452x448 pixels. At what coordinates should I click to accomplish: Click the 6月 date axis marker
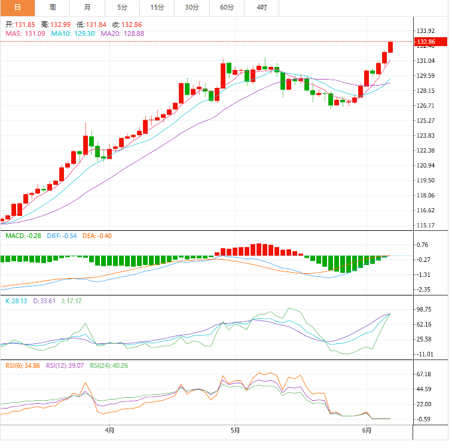(x=367, y=430)
